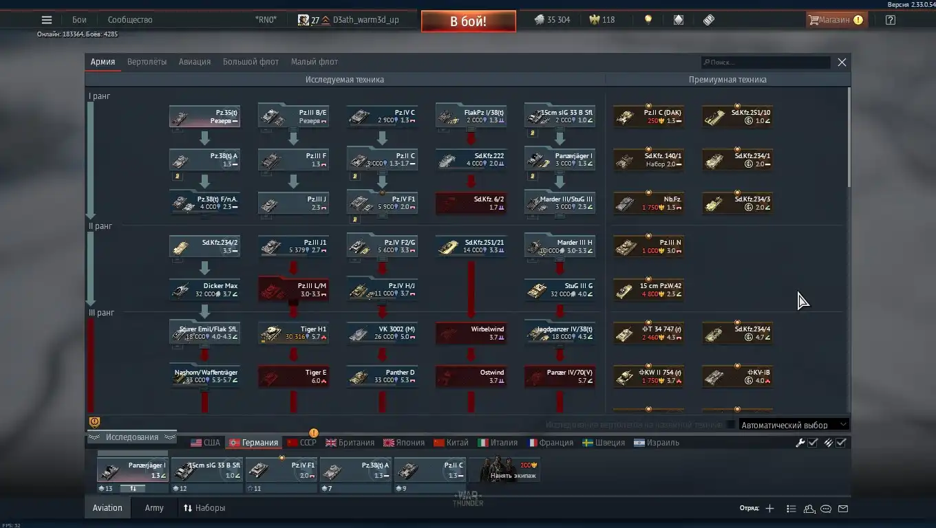
Task: Select premium Nb.Fz. vehicle card
Action: coord(648,203)
